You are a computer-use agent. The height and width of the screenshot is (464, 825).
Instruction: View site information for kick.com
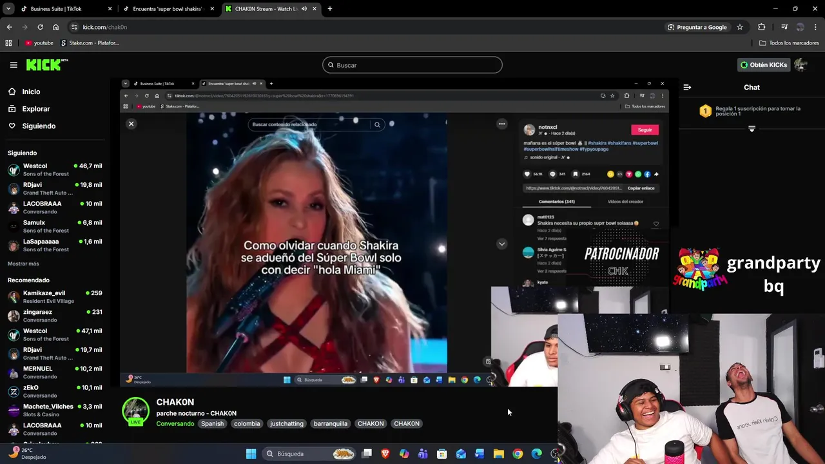pyautogui.click(x=74, y=27)
